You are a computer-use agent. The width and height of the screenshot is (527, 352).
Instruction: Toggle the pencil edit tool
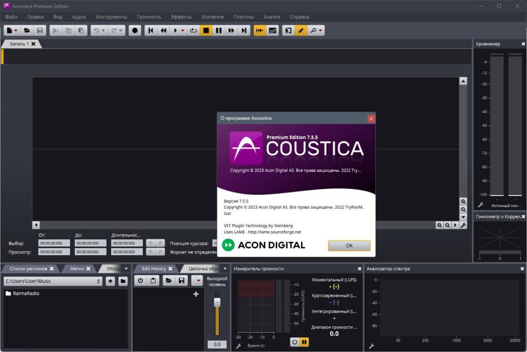pos(301,31)
